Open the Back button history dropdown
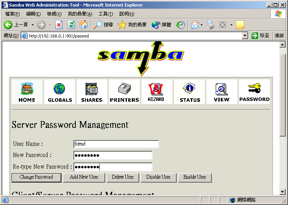This screenshot has height=205, width=288. (x=32, y=25)
